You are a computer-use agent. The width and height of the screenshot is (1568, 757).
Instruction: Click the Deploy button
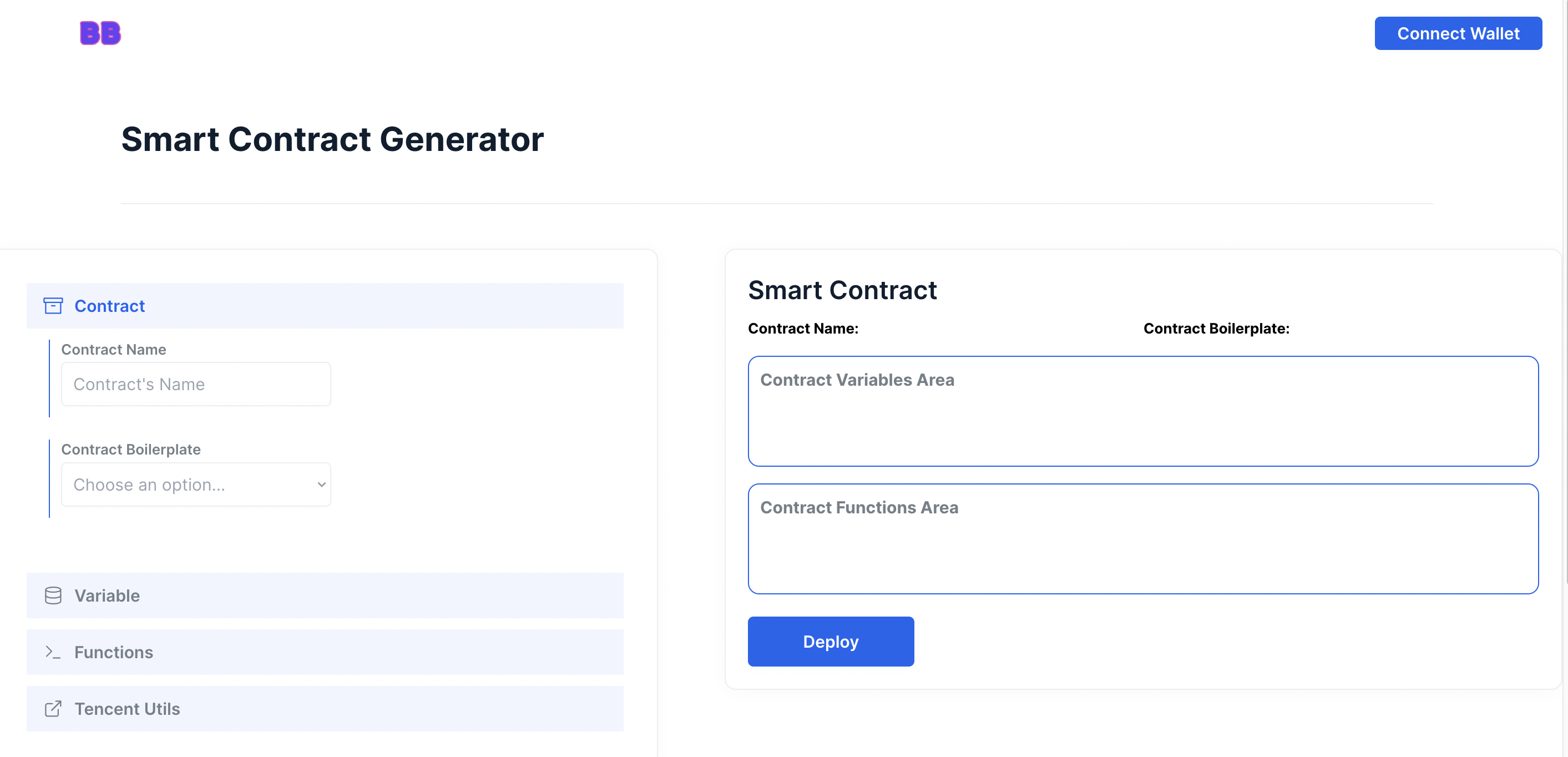(x=830, y=642)
